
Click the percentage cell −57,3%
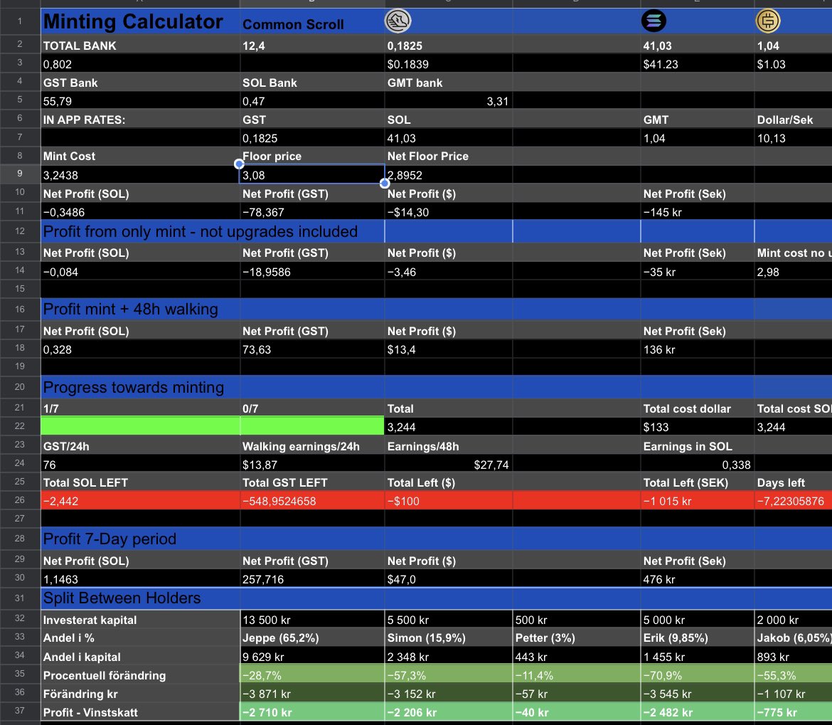click(449, 675)
